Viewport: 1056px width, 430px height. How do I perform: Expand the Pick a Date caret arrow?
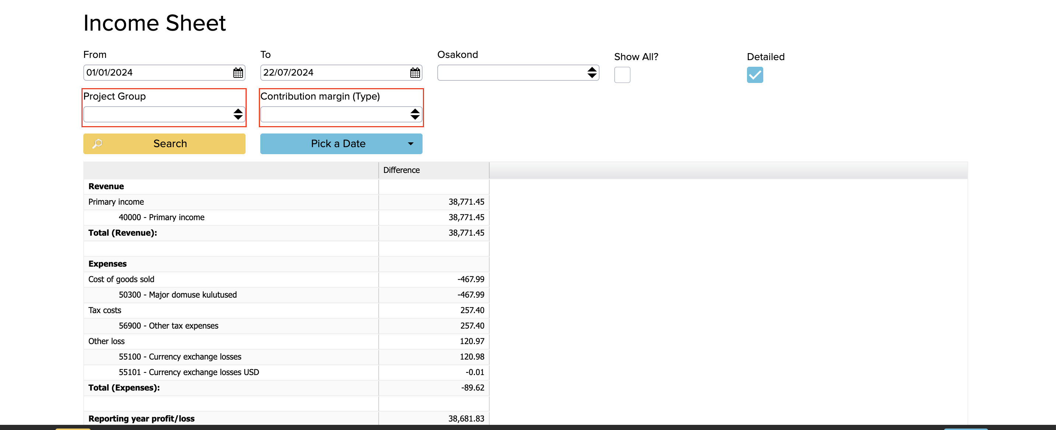pyautogui.click(x=410, y=144)
